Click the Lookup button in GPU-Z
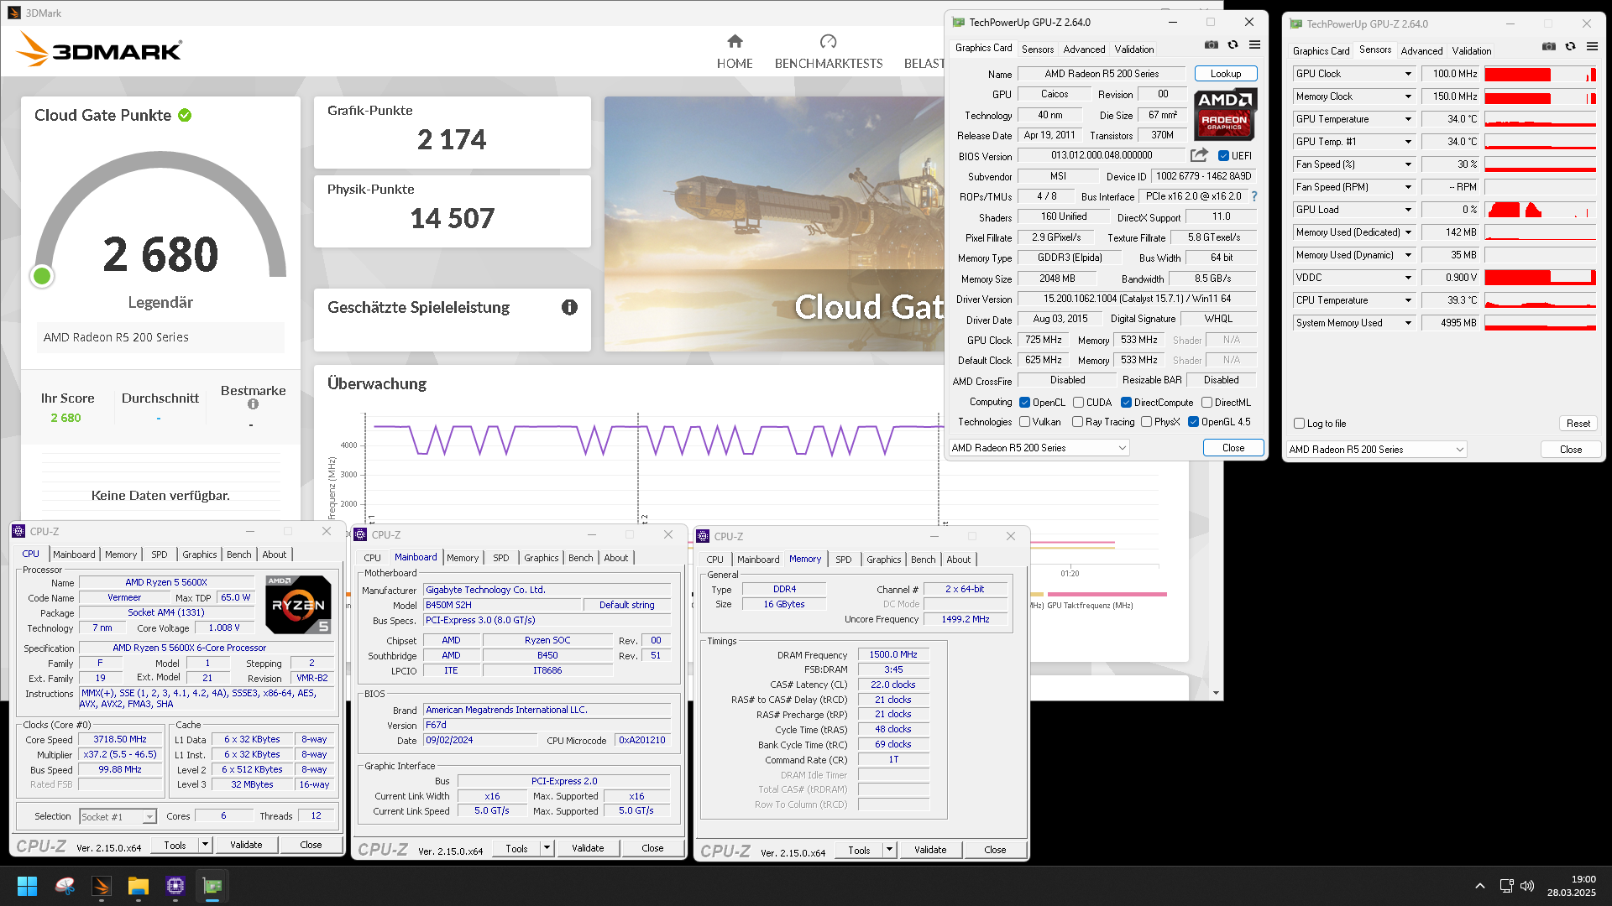Viewport: 1612px width, 906px height. pos(1226,74)
